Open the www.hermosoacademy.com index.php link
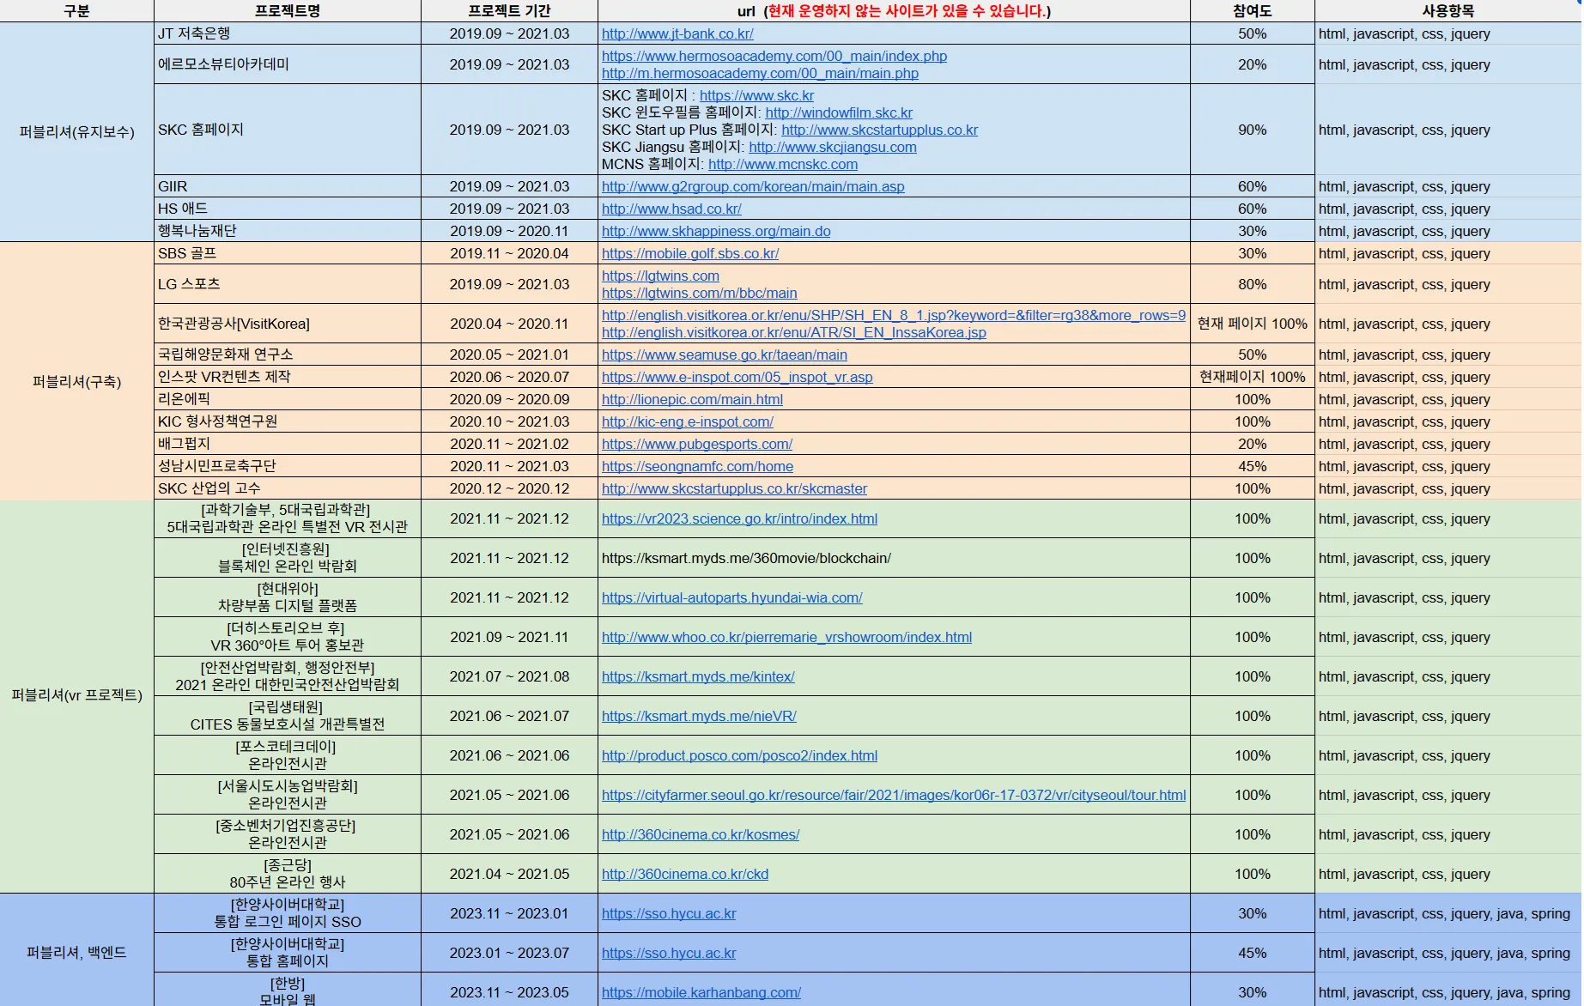Viewport: 1584px width, 1006px height. (774, 57)
